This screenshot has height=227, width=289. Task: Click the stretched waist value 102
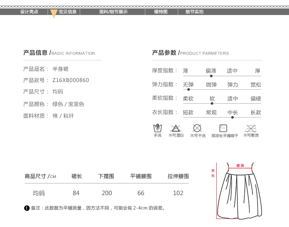coord(178,193)
